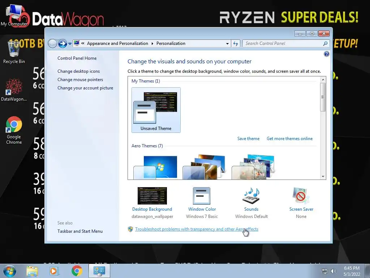Select the Windows 7 Aero theme thumbnail
The width and height of the screenshot is (370, 278).
(155, 167)
